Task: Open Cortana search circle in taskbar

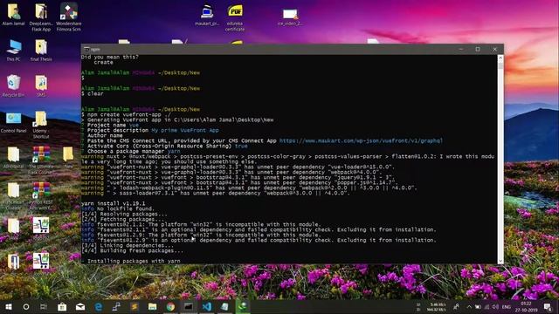Action: coord(26,306)
